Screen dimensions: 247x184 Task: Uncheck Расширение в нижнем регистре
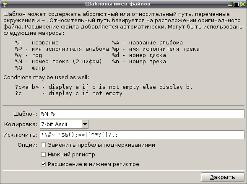(43, 164)
